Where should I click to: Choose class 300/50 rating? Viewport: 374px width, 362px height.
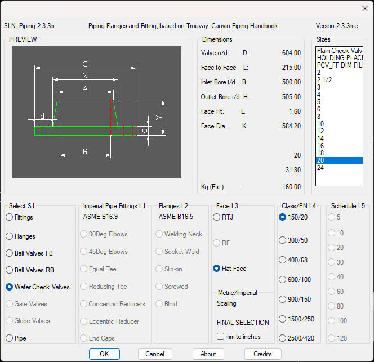pyautogui.click(x=293, y=240)
